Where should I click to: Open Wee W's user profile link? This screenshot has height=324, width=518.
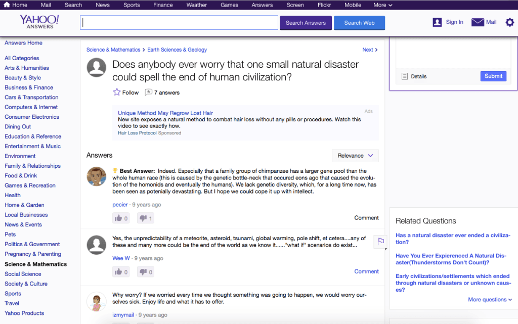(121, 258)
